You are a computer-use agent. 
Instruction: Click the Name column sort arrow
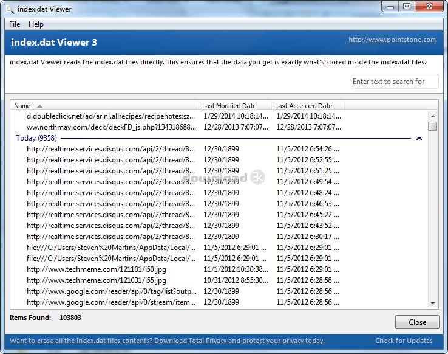pyautogui.click(x=39, y=106)
